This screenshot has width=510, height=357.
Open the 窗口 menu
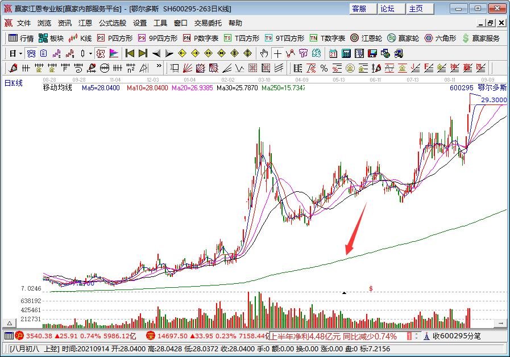pos(181,23)
